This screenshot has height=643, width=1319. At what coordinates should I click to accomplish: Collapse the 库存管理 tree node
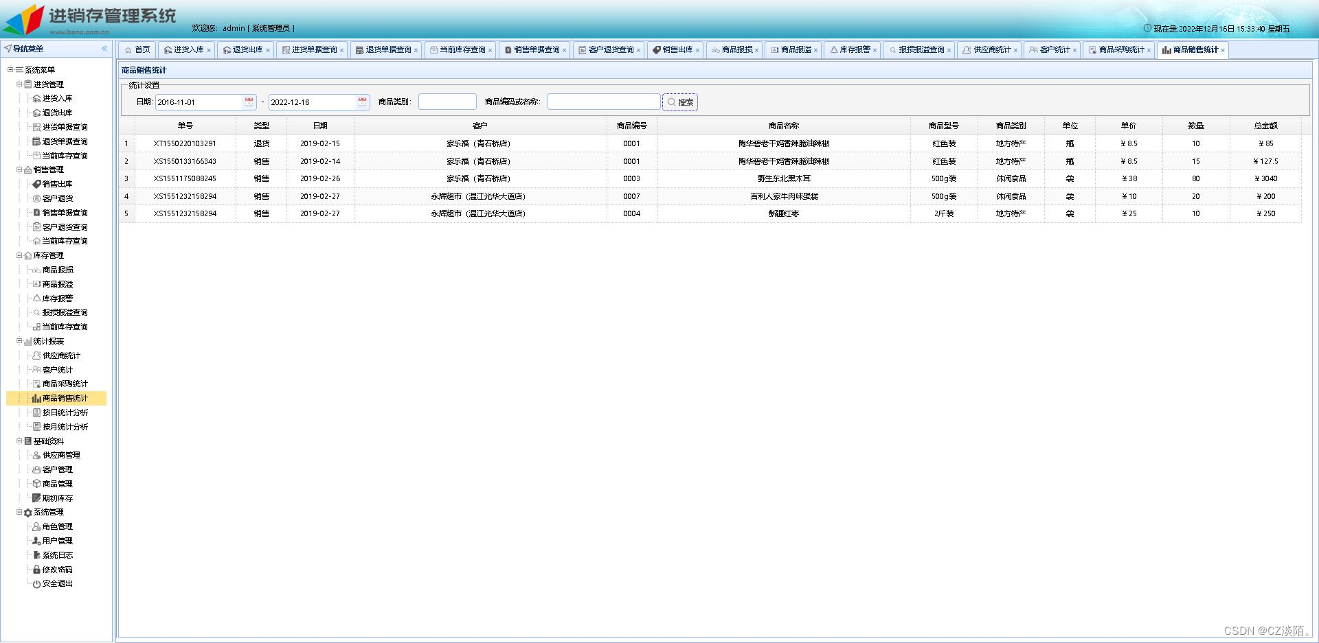19,255
